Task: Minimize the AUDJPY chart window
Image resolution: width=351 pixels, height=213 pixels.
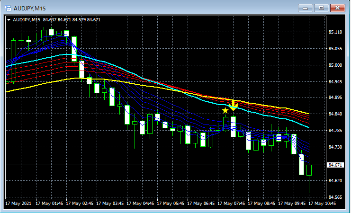Action: click(x=305, y=8)
